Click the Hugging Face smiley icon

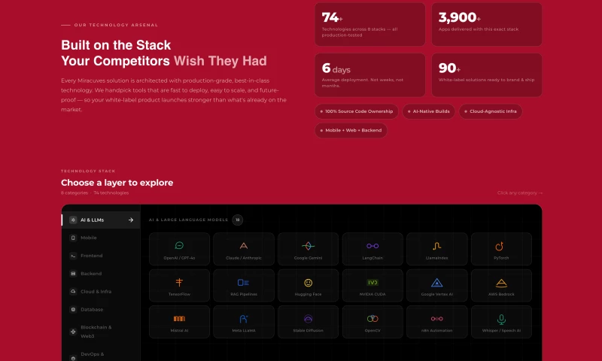[x=308, y=282]
